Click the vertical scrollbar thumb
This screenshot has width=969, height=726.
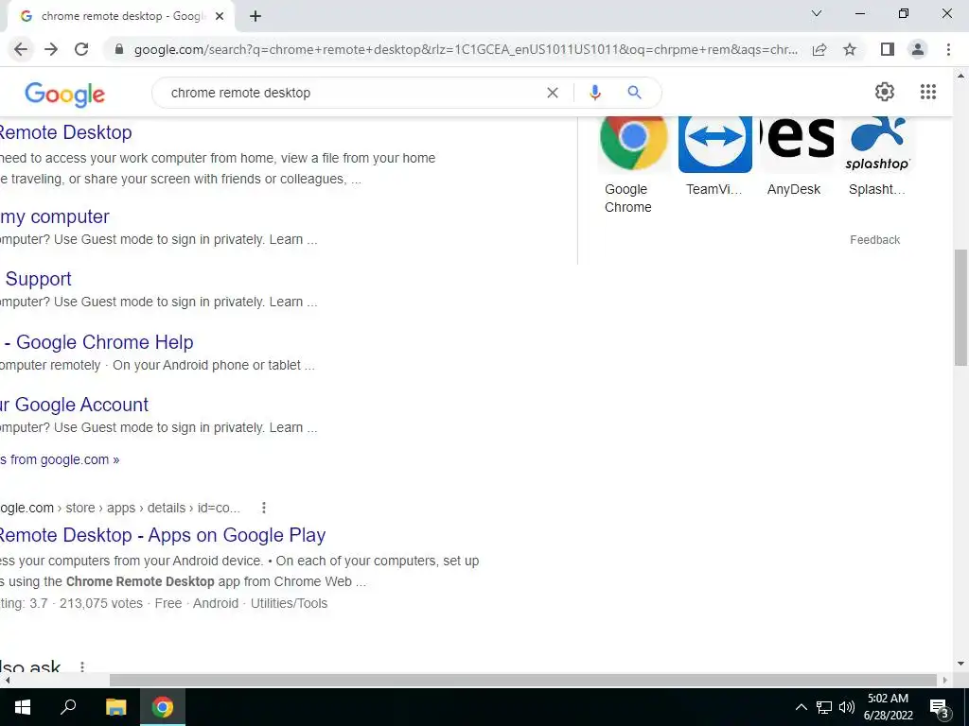(960, 307)
